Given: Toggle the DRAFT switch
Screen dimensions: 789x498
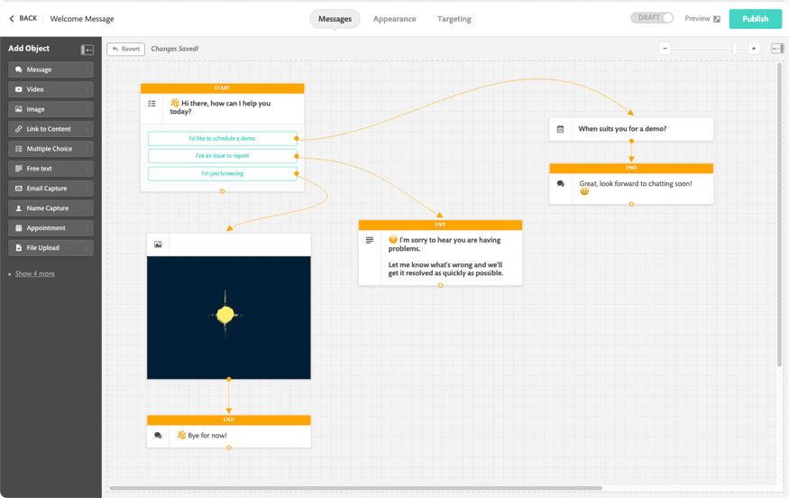Looking at the screenshot, I should click(x=652, y=18).
